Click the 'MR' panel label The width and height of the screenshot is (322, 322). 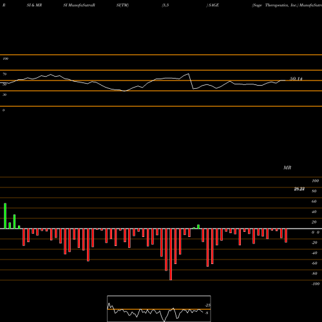tap(287, 167)
